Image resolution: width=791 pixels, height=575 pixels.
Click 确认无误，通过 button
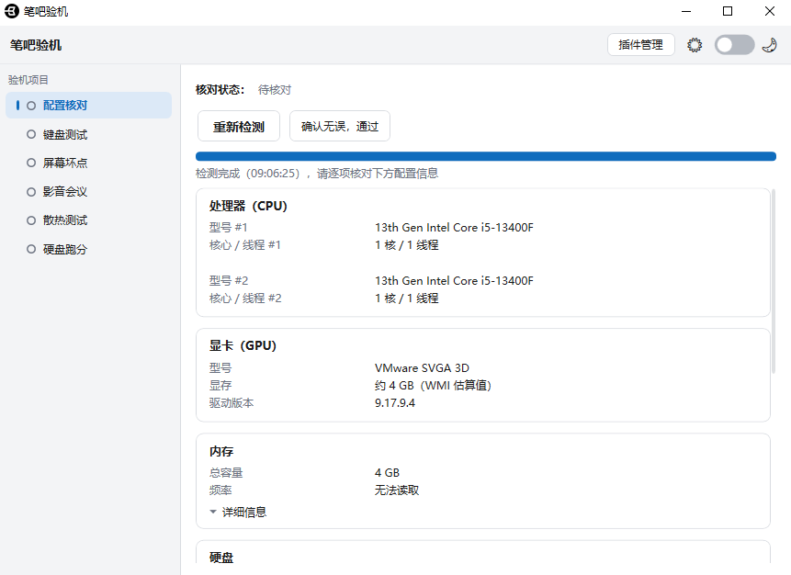click(x=340, y=126)
